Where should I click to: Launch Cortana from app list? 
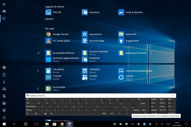coord(126,77)
